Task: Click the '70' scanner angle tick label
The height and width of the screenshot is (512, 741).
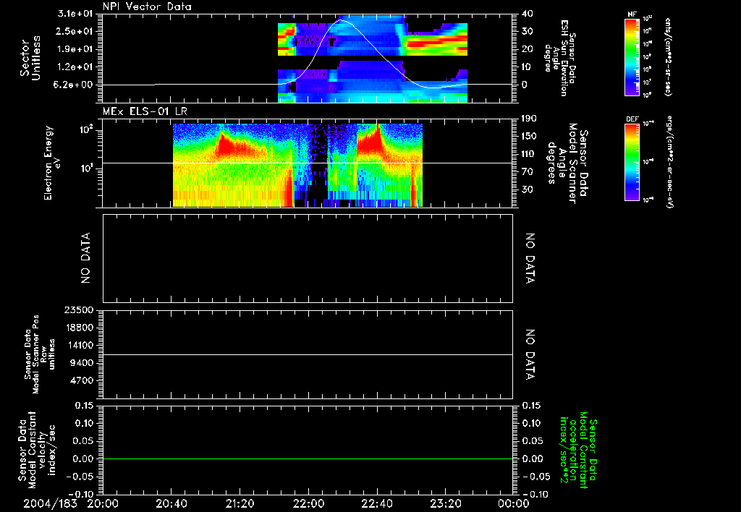Action: point(528,171)
